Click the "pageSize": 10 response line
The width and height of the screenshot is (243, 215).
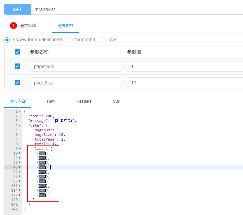pos(49,135)
